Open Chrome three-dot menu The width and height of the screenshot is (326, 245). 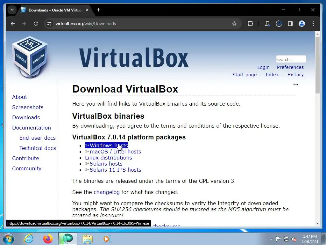313,24
